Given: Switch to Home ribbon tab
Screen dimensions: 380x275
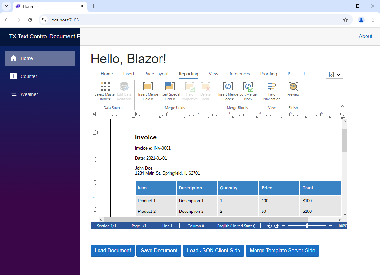Looking at the screenshot, I should coord(107,74).
